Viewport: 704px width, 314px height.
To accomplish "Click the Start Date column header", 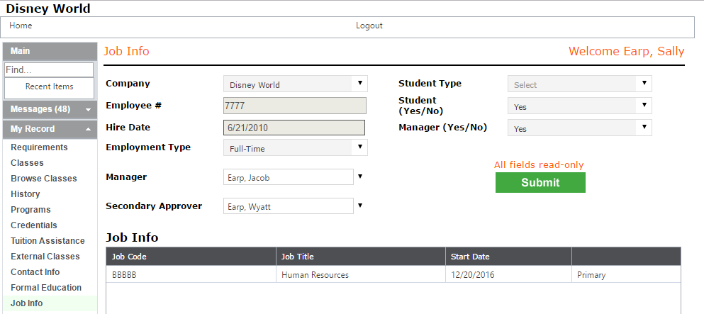I will pos(509,257).
